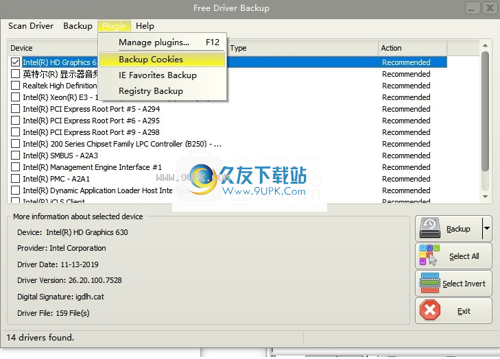Click Recommended in the SMBUS row
The height and width of the screenshot is (359, 500).
(406, 156)
